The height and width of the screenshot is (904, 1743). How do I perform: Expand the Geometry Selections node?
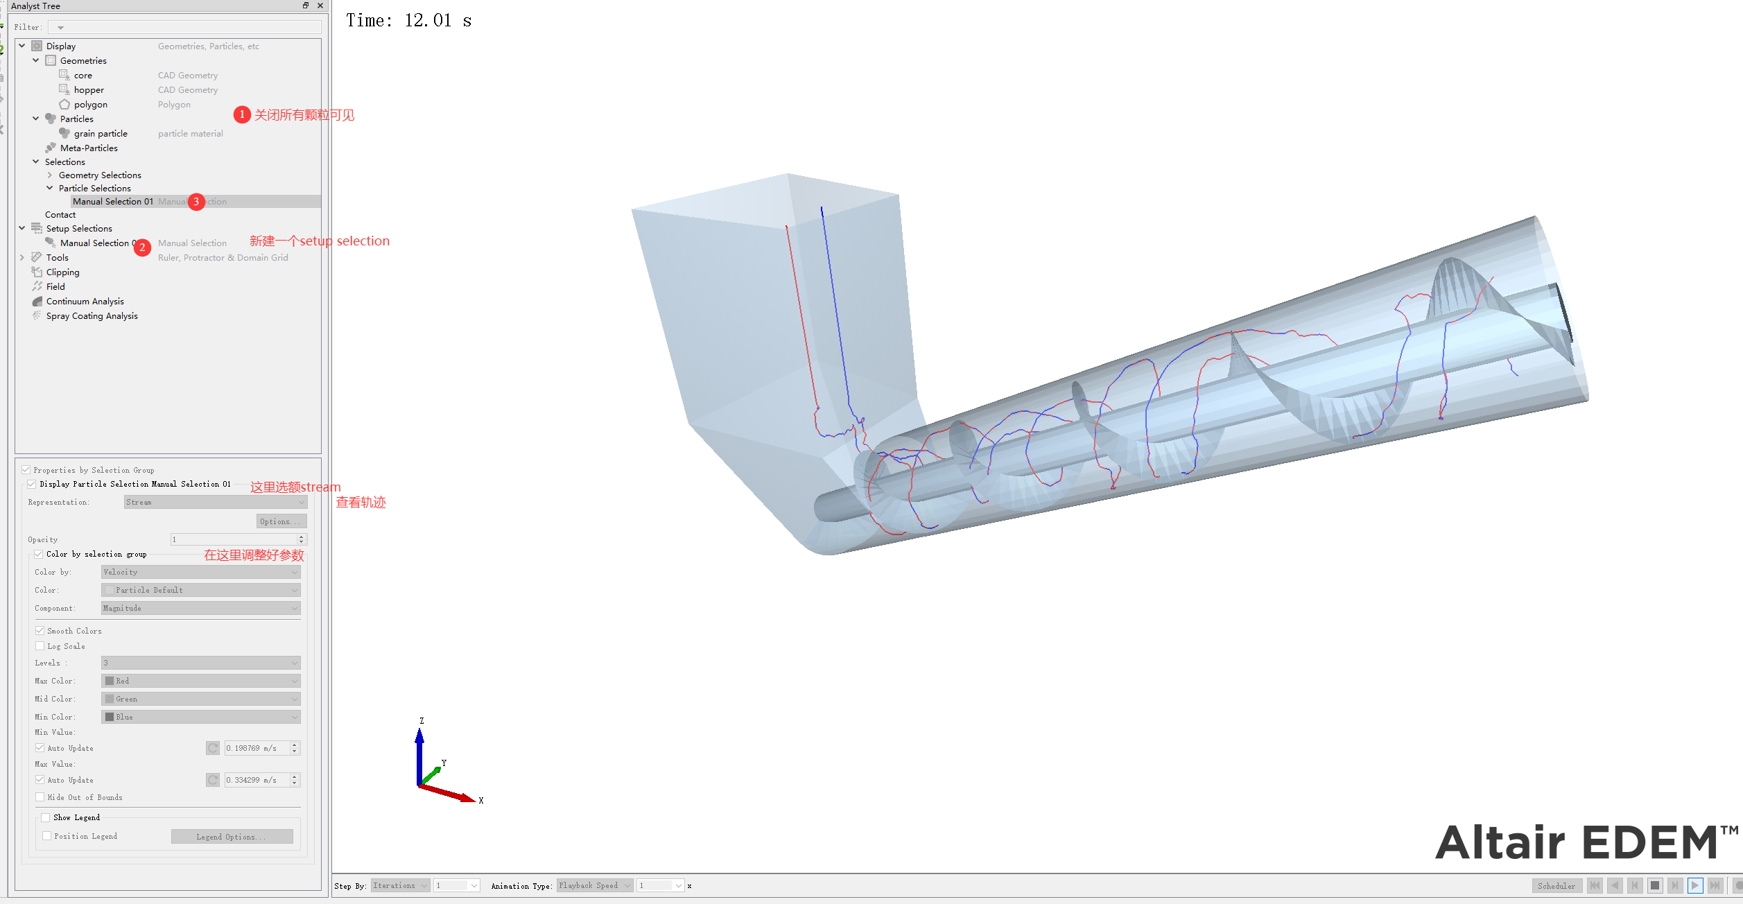[50, 175]
